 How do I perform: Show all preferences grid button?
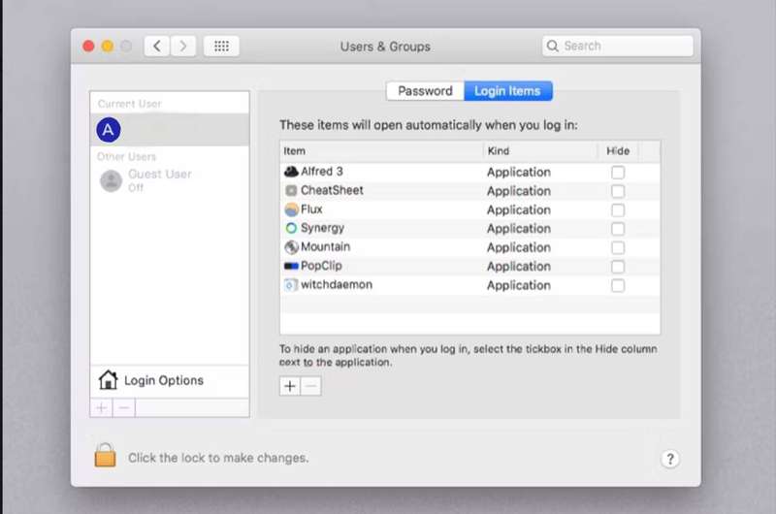coord(221,46)
